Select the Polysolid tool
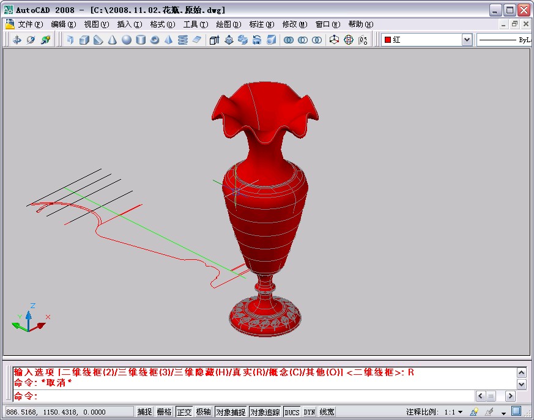 (x=70, y=40)
